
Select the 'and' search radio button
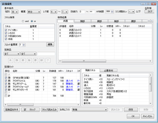point(23,21)
